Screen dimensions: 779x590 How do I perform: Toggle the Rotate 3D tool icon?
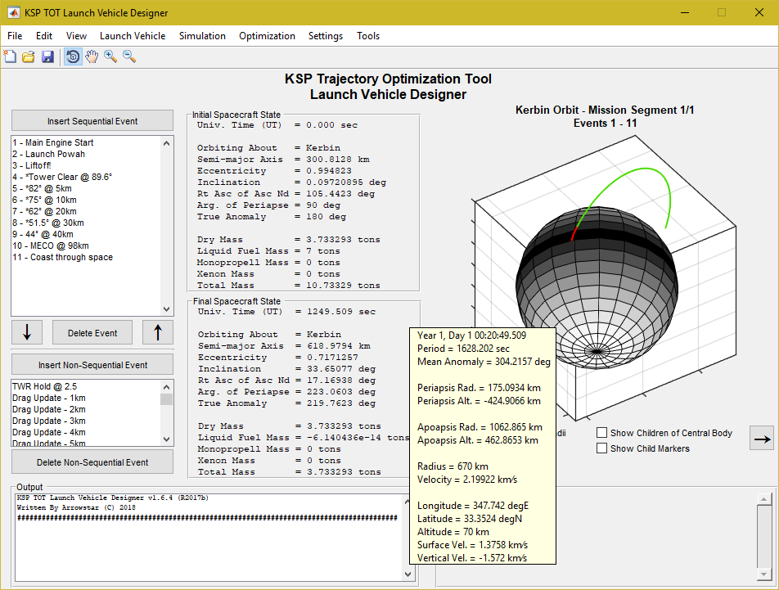(x=73, y=56)
